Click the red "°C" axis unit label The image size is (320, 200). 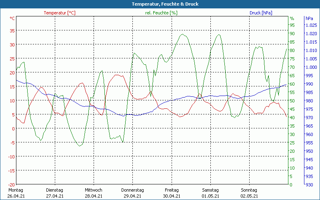[x=12, y=18]
